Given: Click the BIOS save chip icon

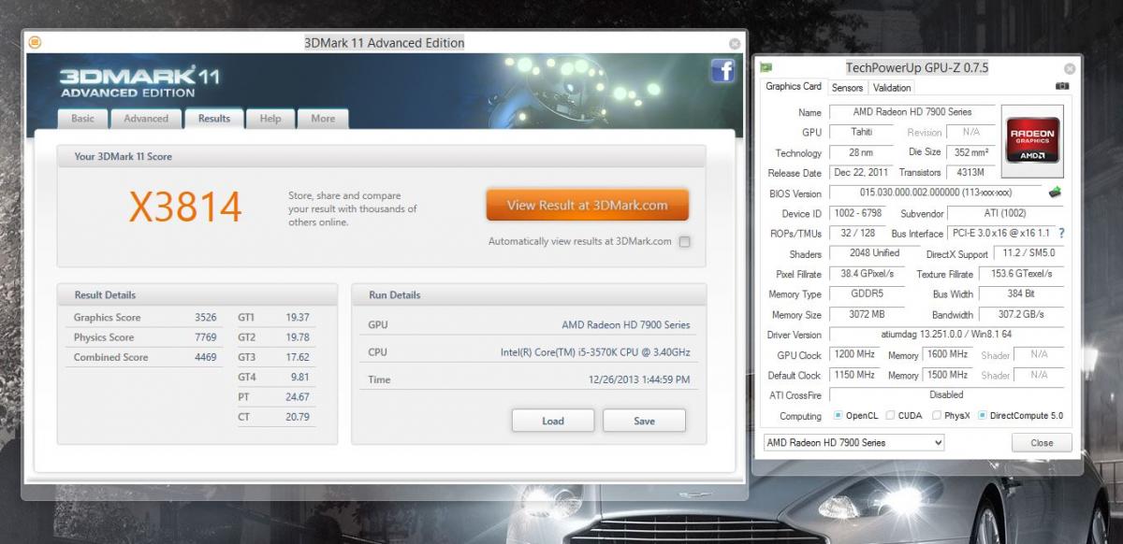Looking at the screenshot, I should click(x=1056, y=193).
